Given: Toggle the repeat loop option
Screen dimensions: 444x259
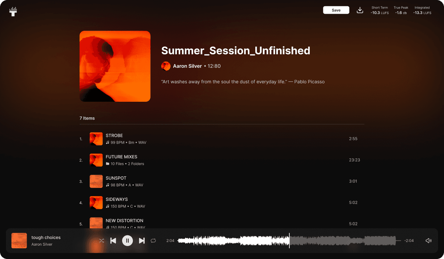Looking at the screenshot, I should click(153, 240).
